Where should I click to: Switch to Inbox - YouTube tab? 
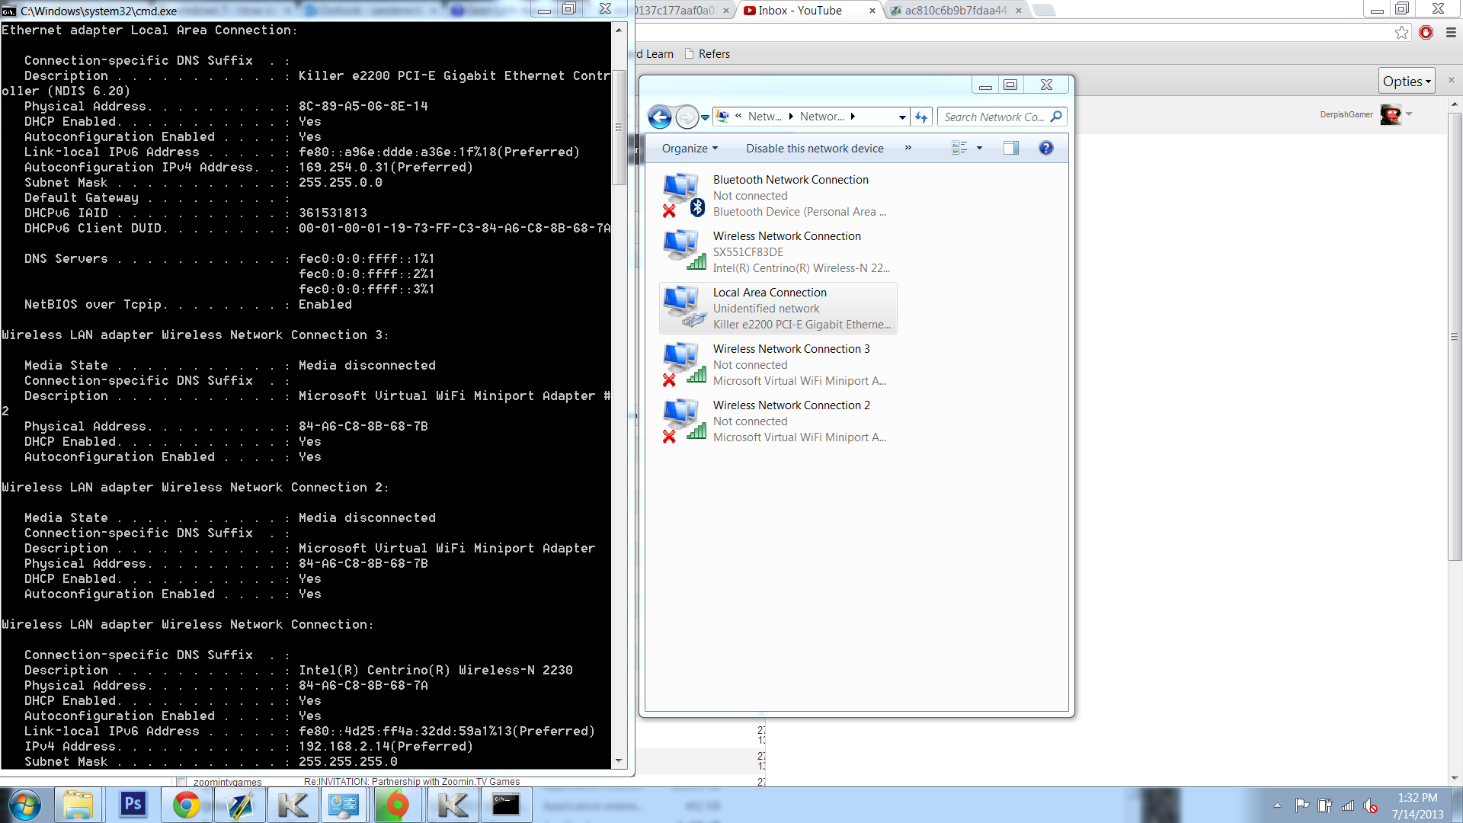tap(800, 11)
